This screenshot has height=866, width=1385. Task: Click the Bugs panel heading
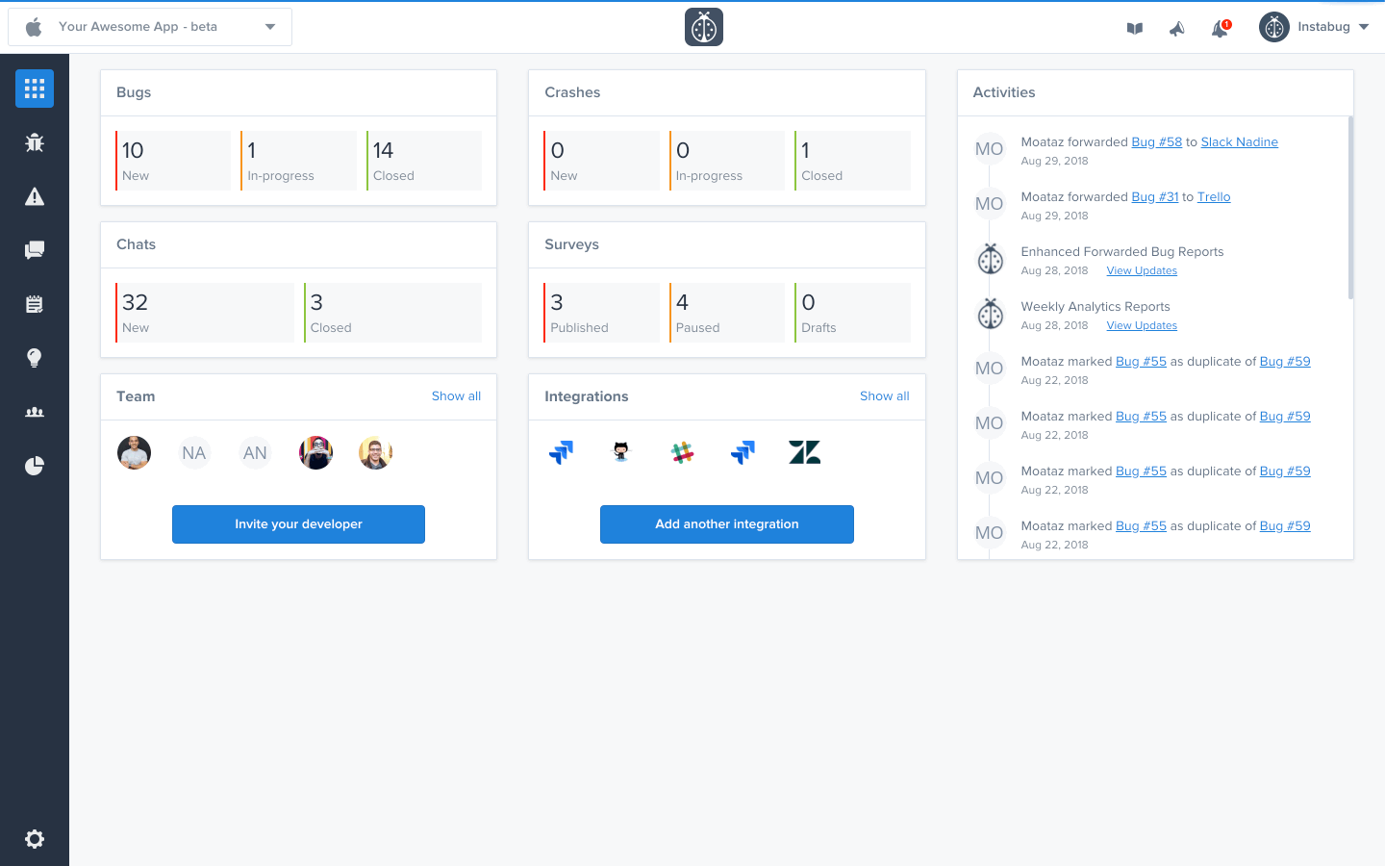[x=134, y=92]
